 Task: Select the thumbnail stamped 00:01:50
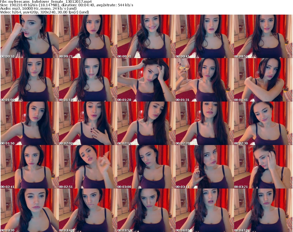tap(30, 124)
